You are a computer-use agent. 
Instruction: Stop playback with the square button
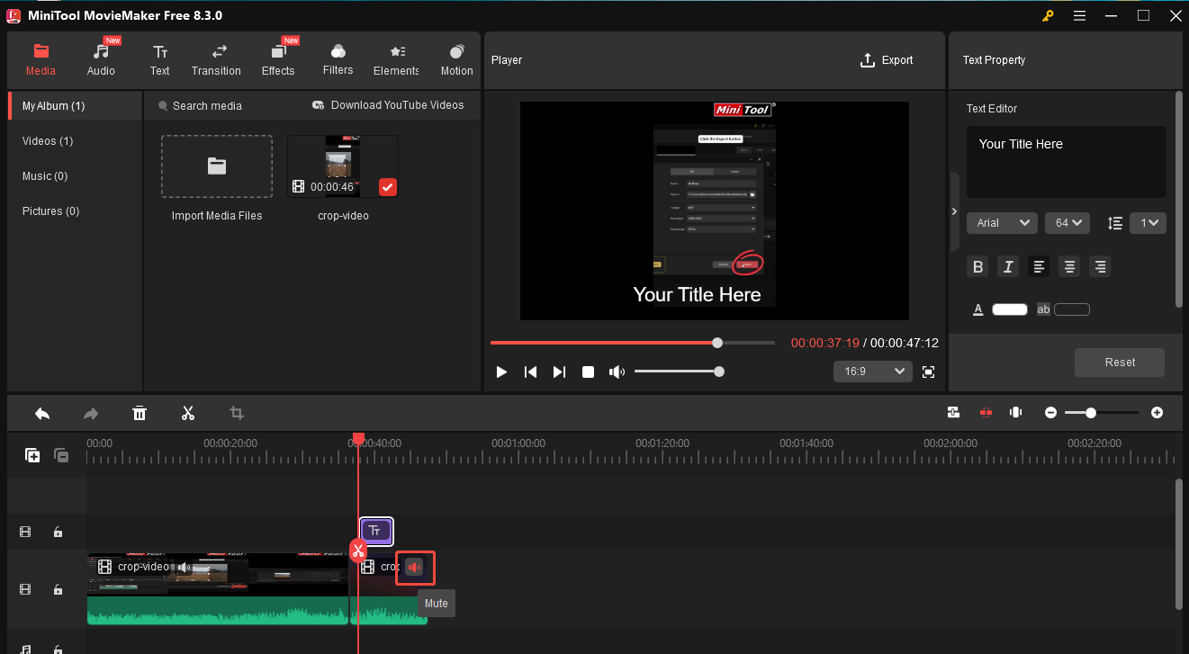(588, 372)
